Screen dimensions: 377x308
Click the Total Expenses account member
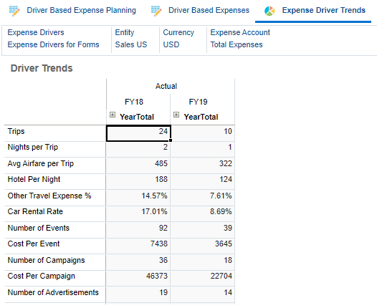point(237,44)
